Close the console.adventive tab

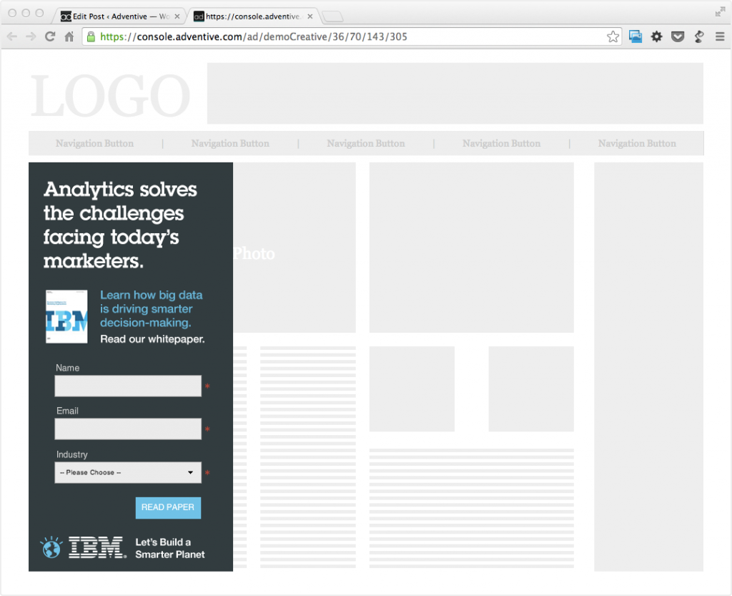[x=310, y=16]
